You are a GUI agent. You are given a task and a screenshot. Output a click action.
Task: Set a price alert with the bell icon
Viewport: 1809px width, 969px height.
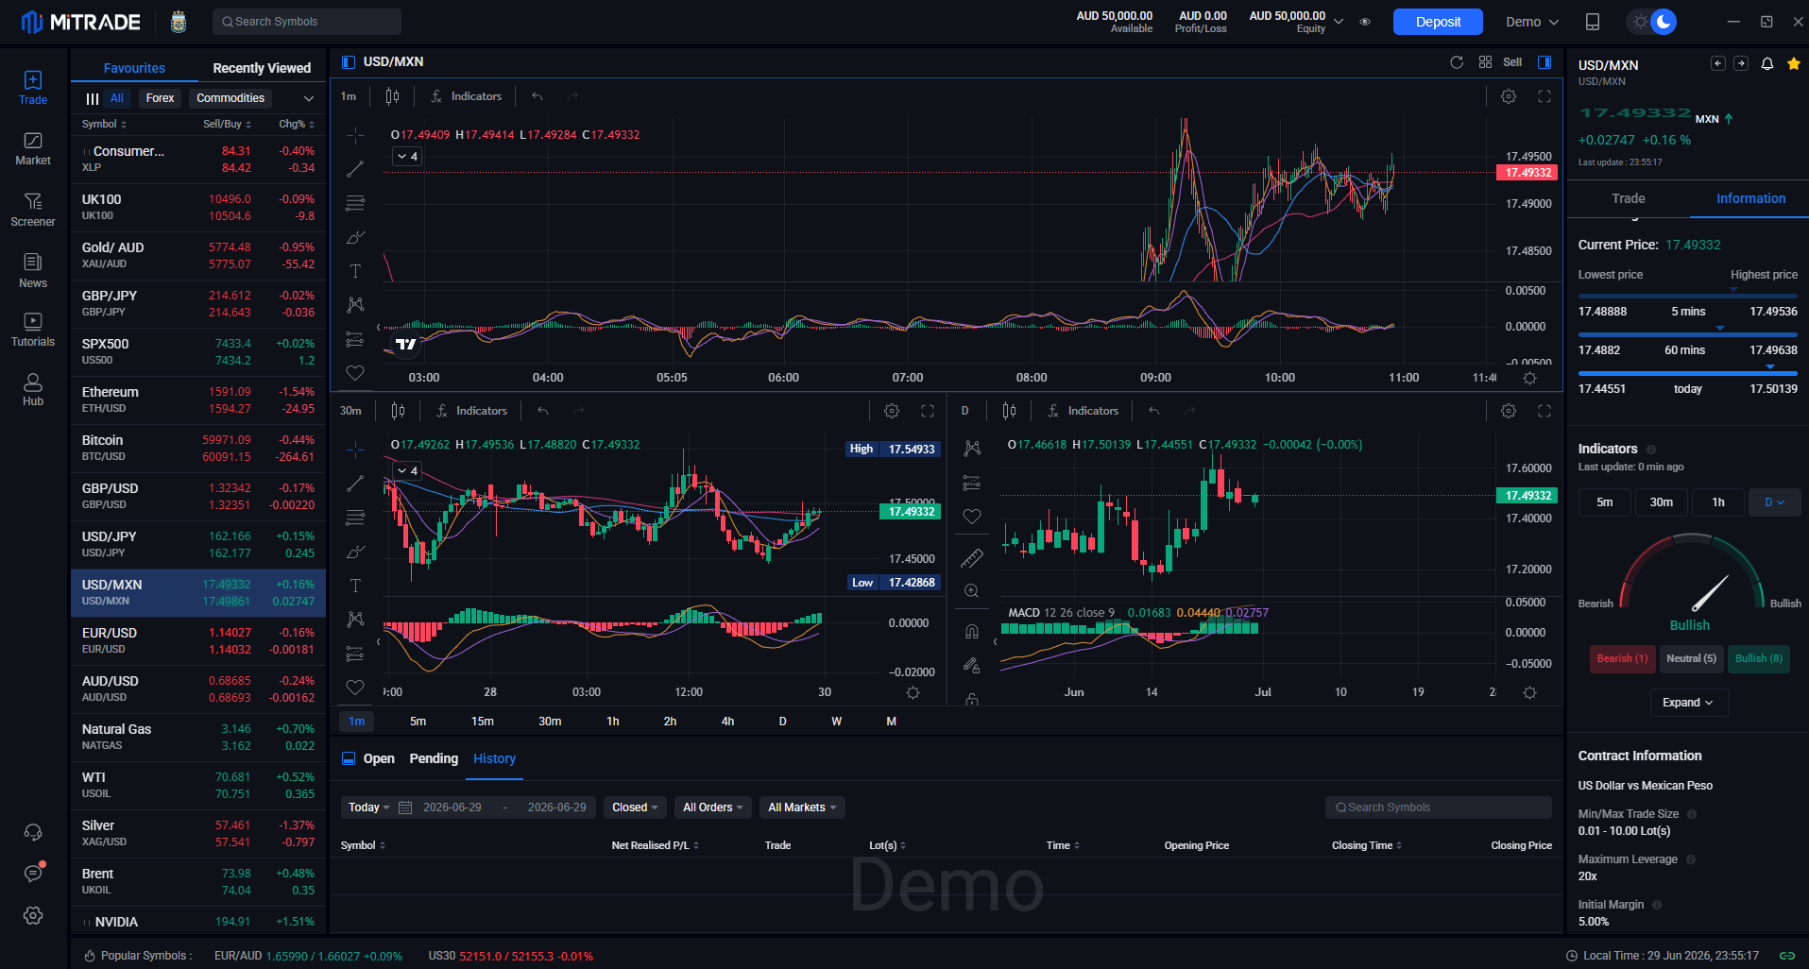pyautogui.click(x=1766, y=64)
